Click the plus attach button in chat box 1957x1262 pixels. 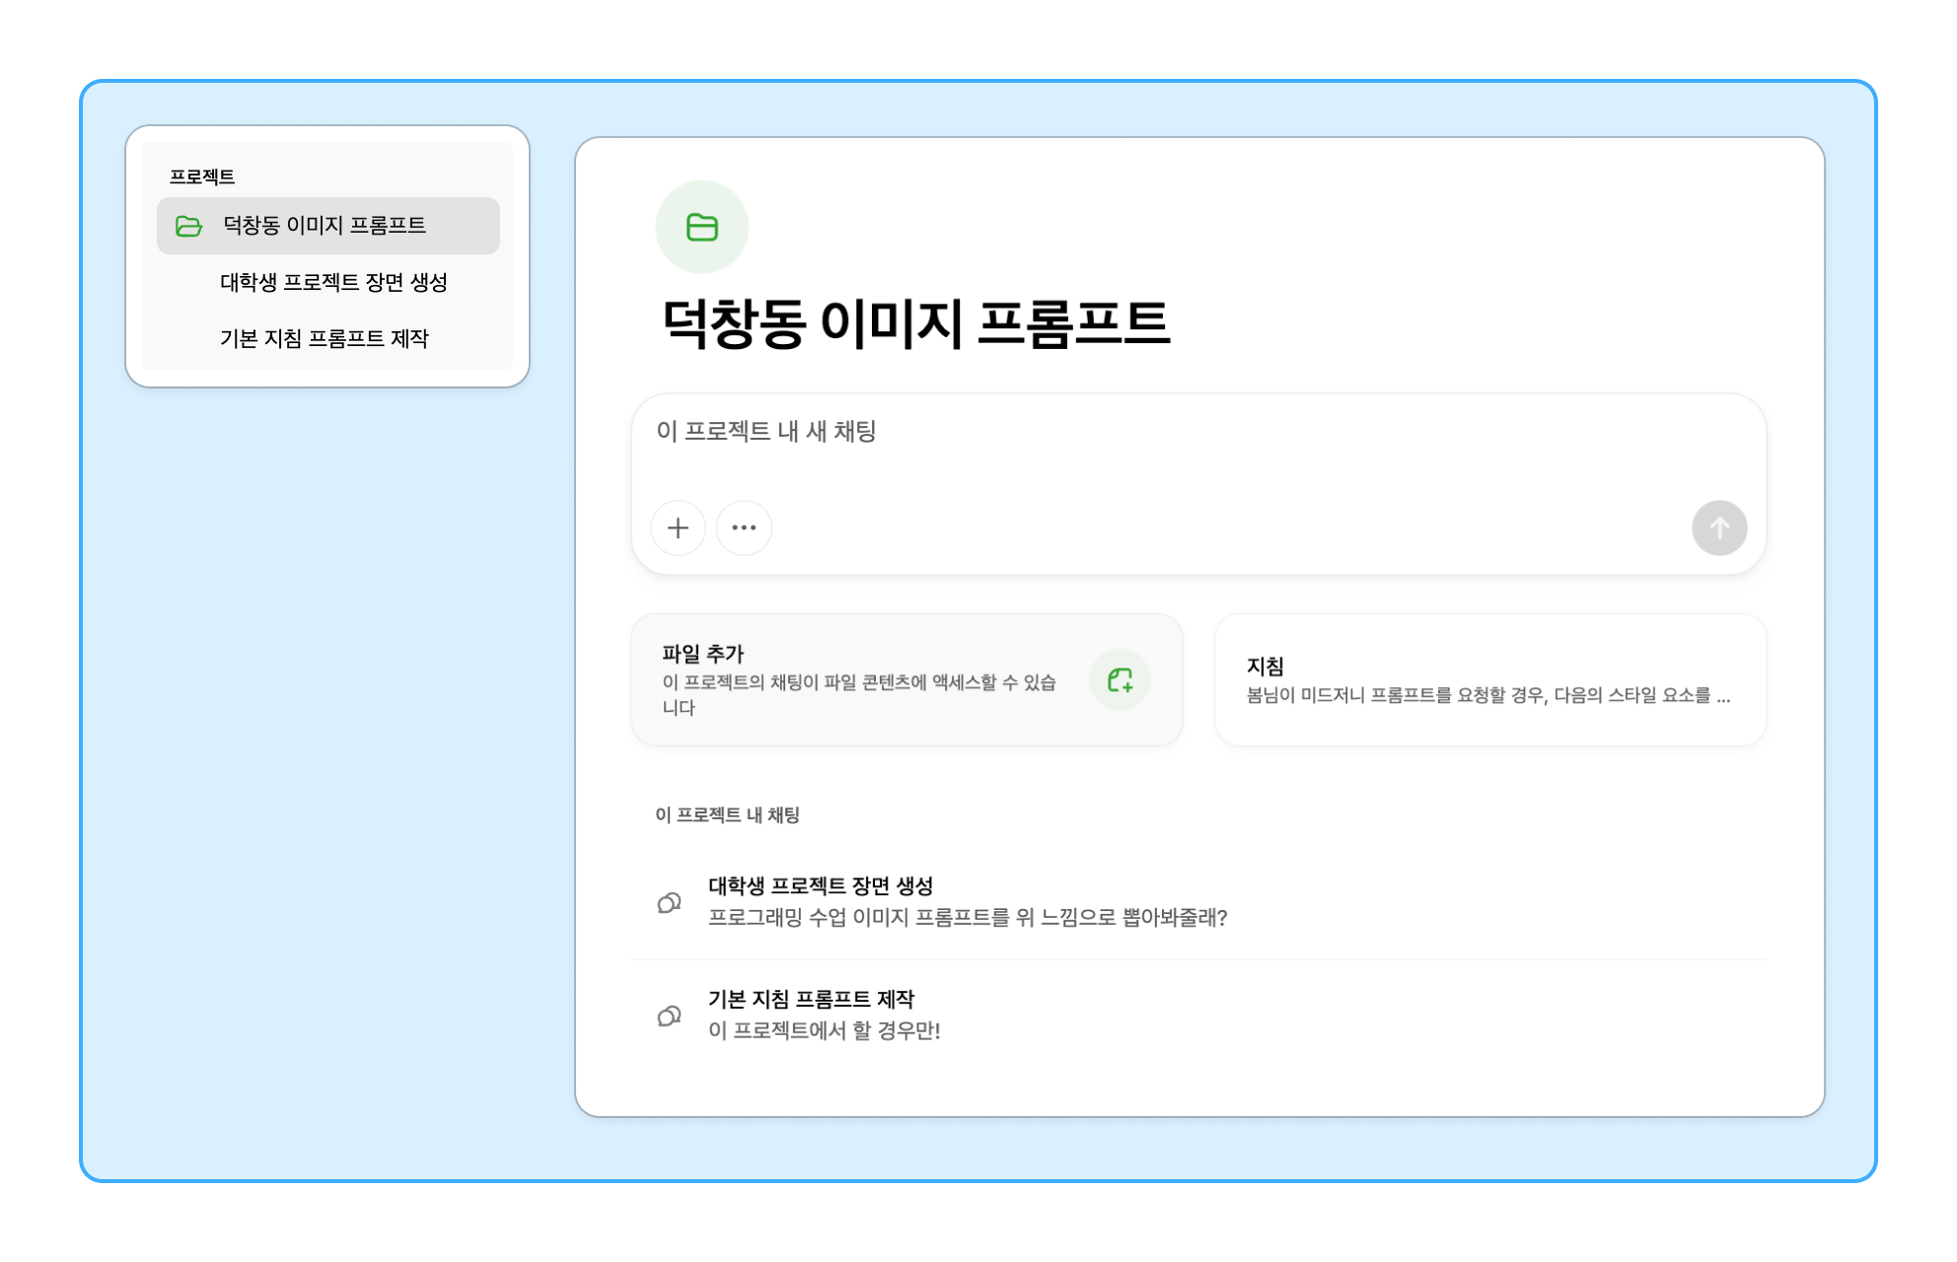click(678, 527)
